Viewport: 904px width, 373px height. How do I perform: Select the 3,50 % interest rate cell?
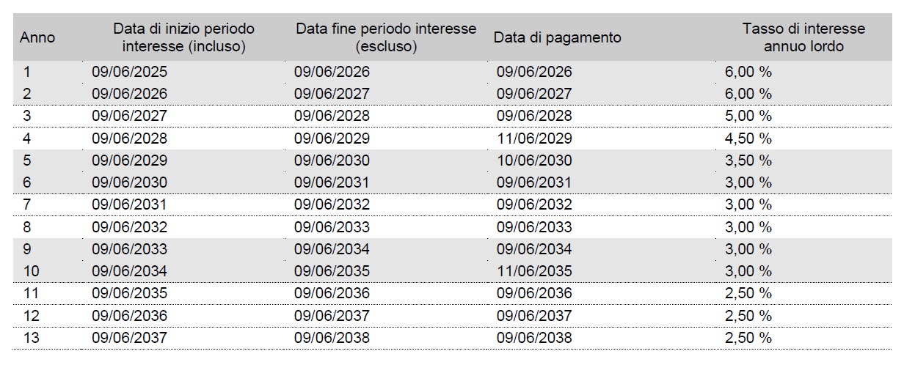point(748,160)
